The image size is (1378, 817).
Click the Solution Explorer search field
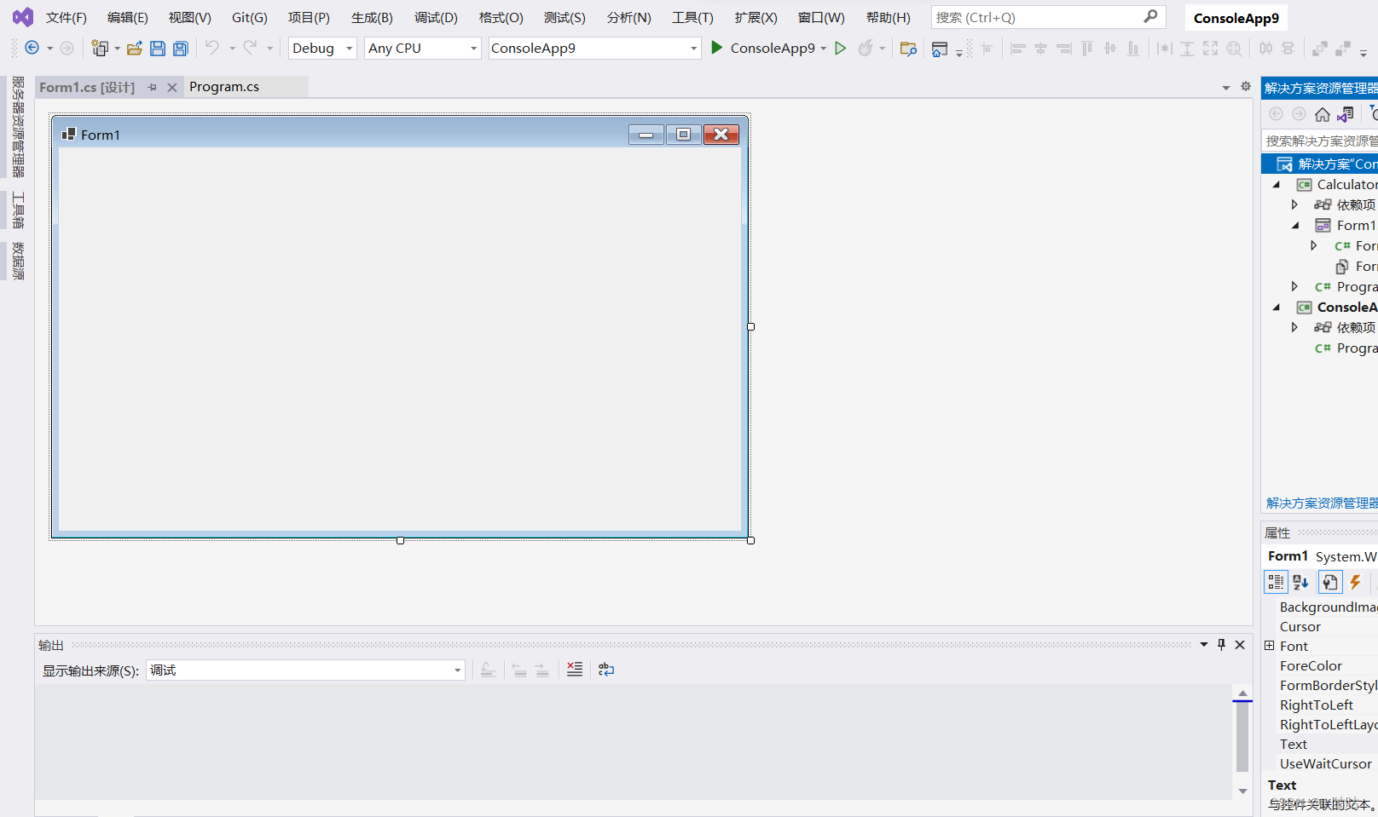click(x=1319, y=141)
